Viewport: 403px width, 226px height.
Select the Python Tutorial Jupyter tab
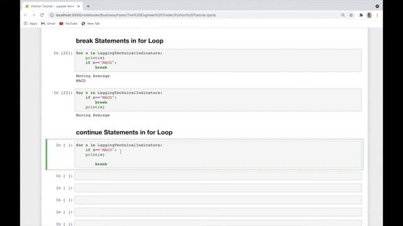point(52,6)
